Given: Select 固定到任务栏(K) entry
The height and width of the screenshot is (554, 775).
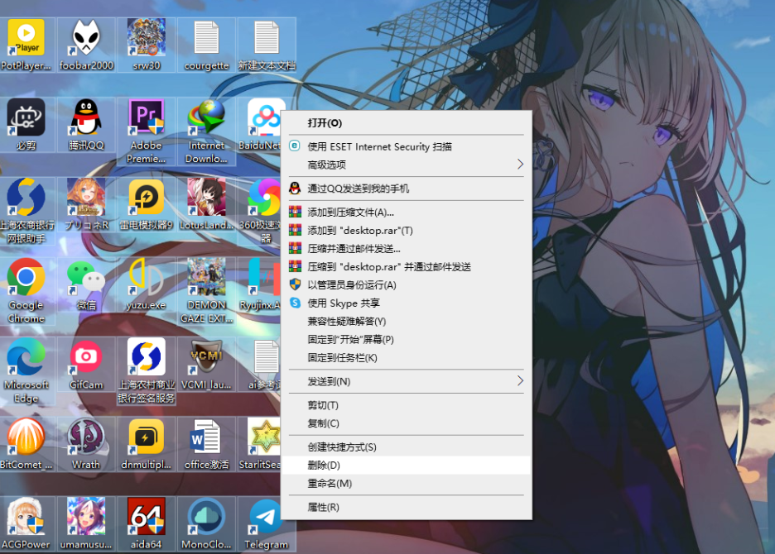Looking at the screenshot, I should [x=407, y=357].
